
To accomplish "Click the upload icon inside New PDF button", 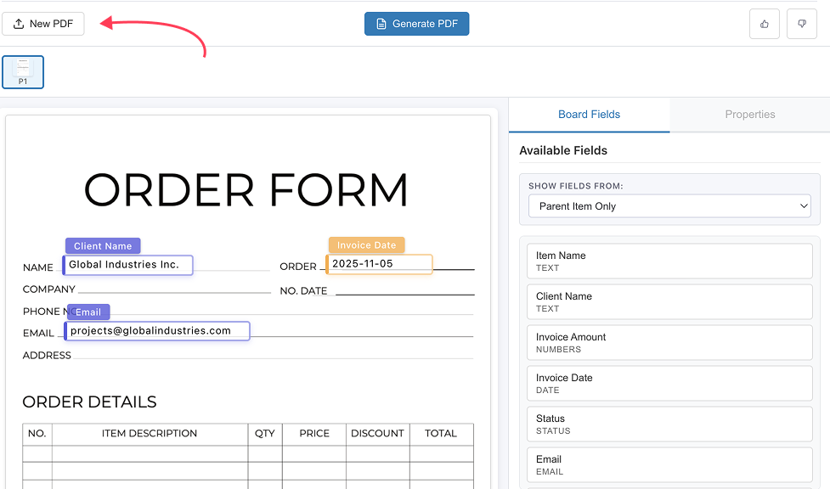I will 18,23.
